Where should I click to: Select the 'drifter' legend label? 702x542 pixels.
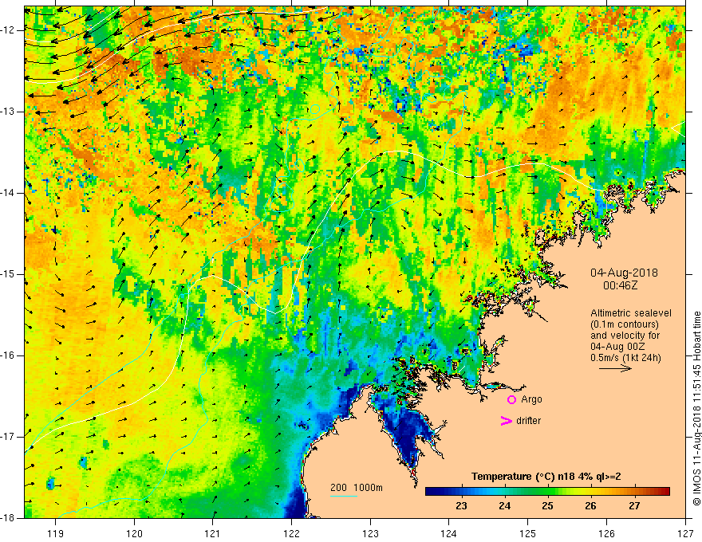pyautogui.click(x=528, y=421)
